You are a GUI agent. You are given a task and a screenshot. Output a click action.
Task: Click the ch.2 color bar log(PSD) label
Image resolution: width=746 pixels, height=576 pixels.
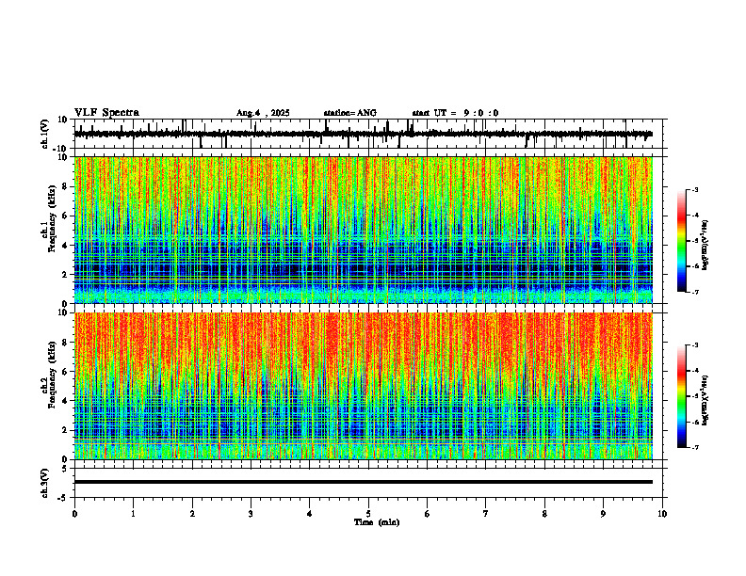705,400
